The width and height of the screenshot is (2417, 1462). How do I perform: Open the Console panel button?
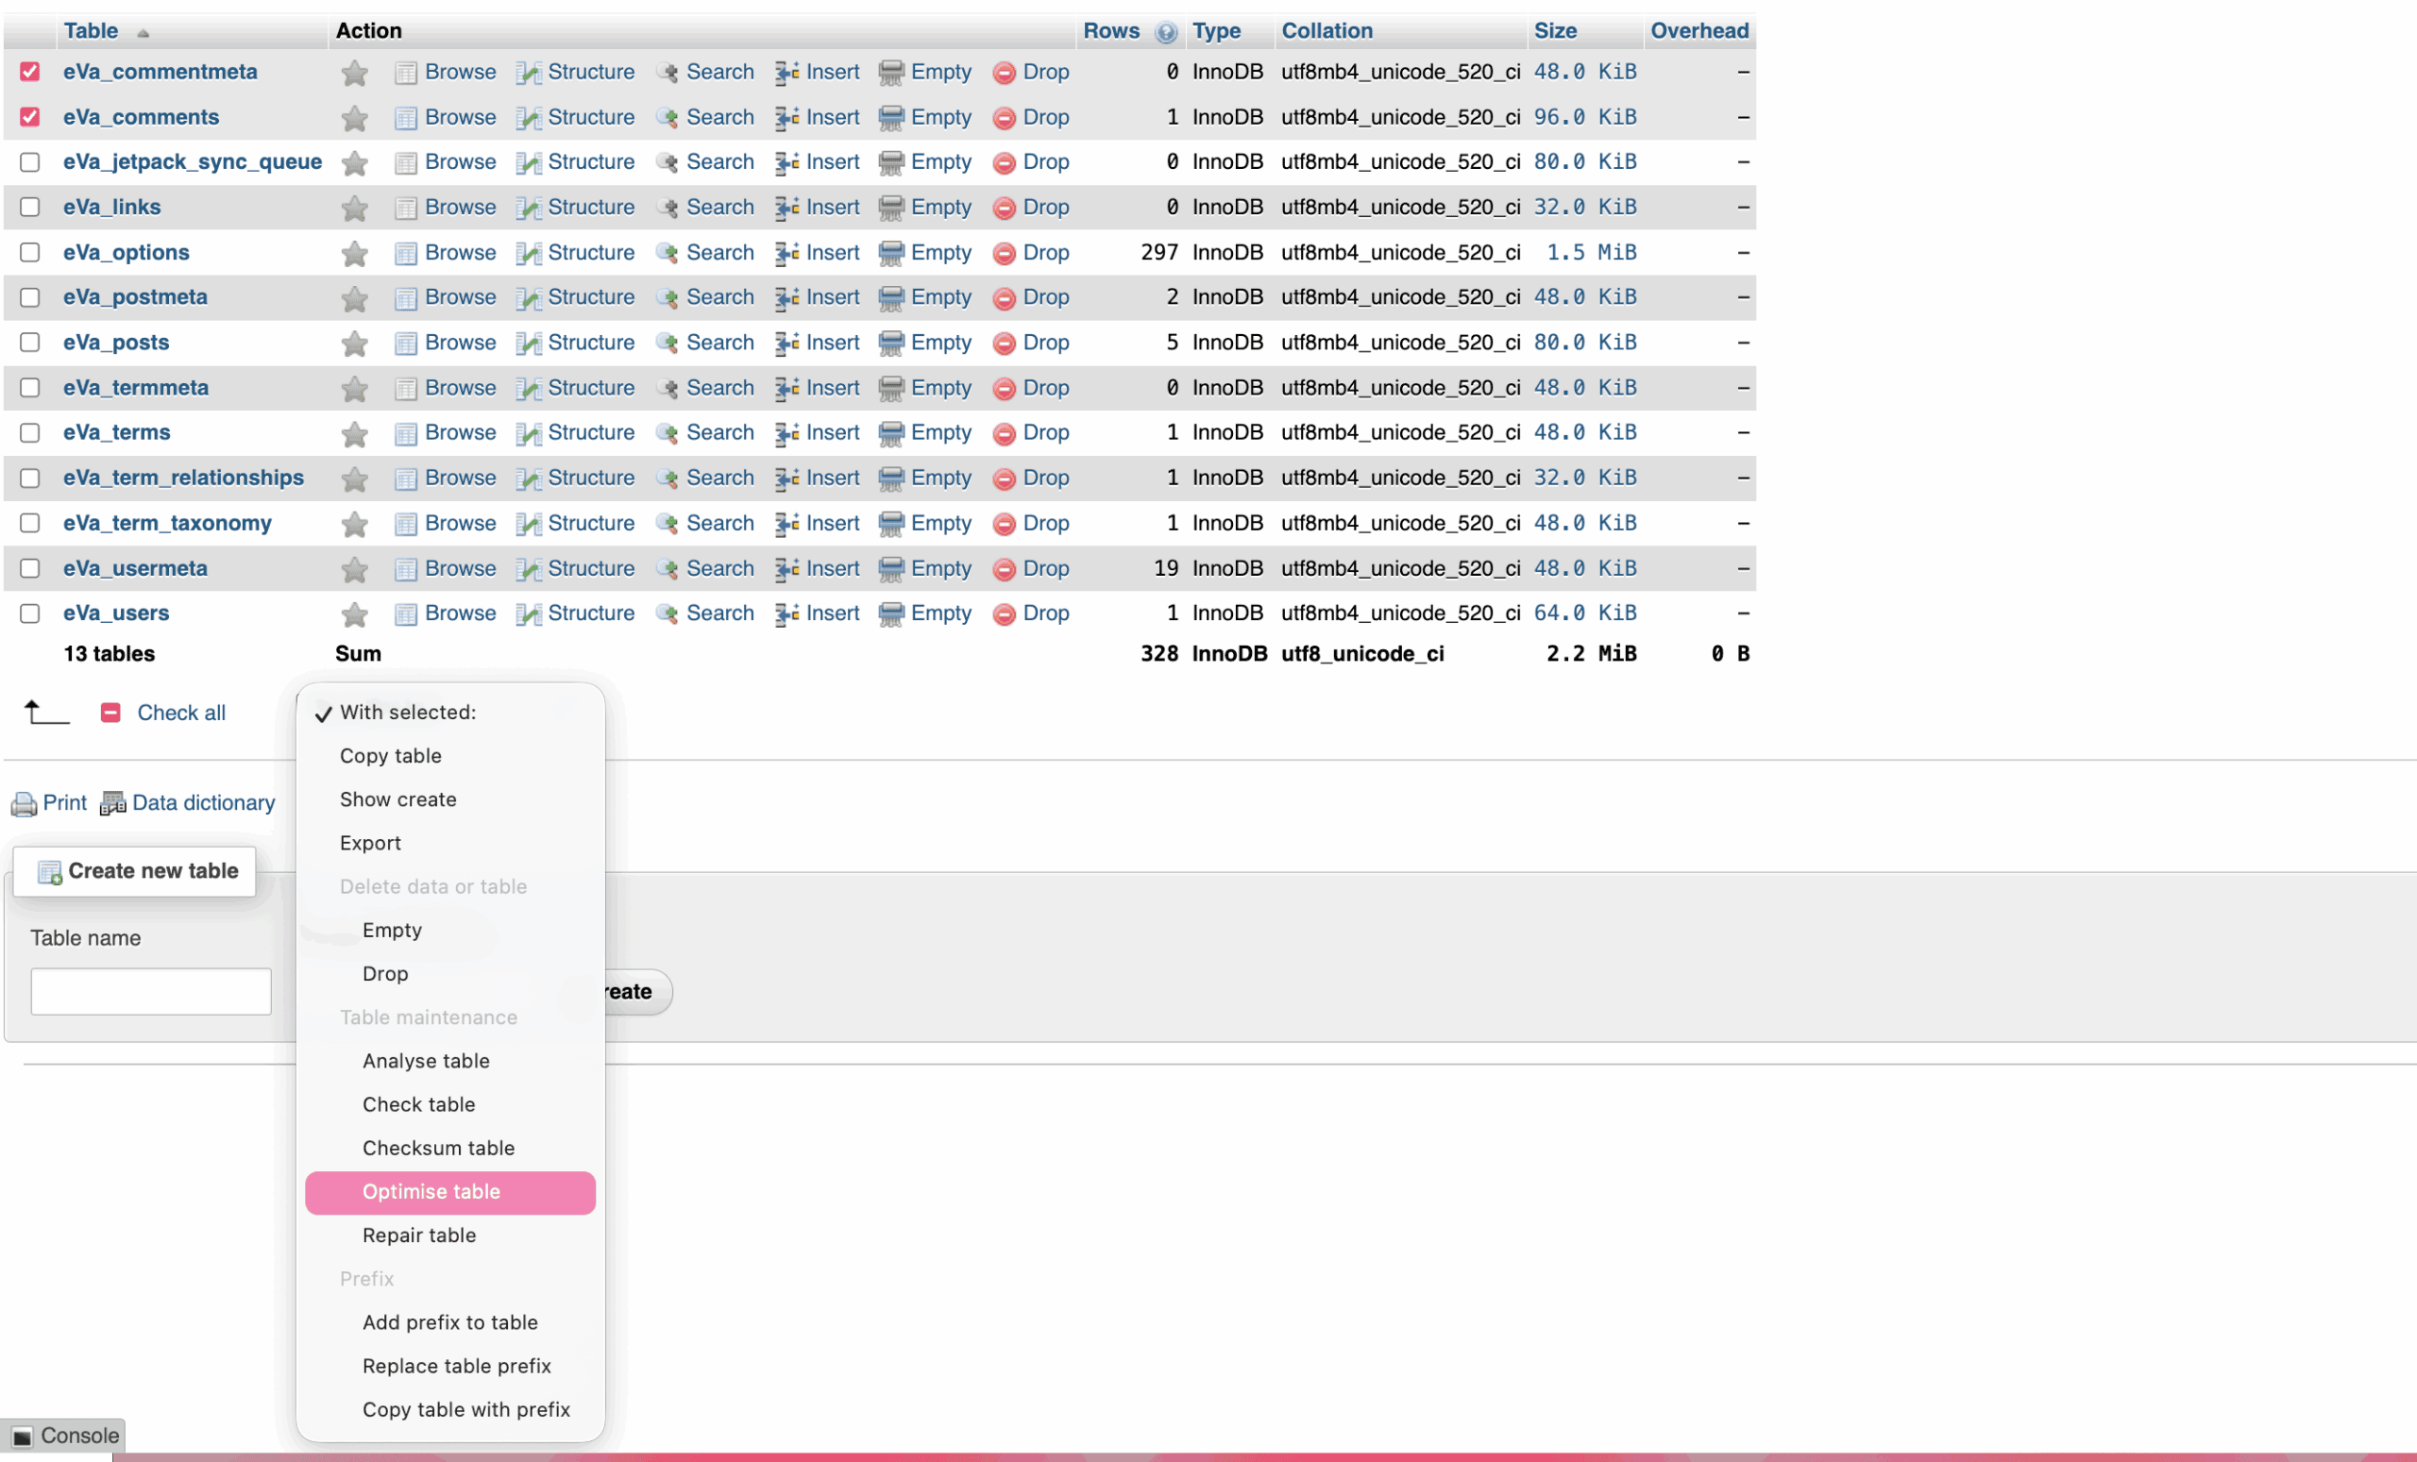pos(62,1437)
